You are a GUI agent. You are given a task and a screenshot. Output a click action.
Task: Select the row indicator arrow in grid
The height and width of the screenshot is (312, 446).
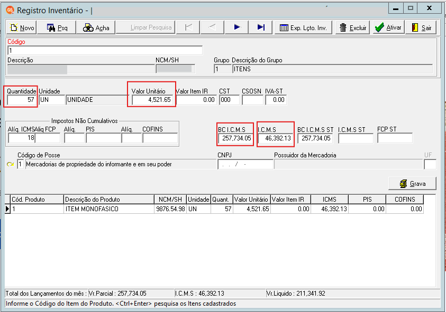tap(8, 209)
